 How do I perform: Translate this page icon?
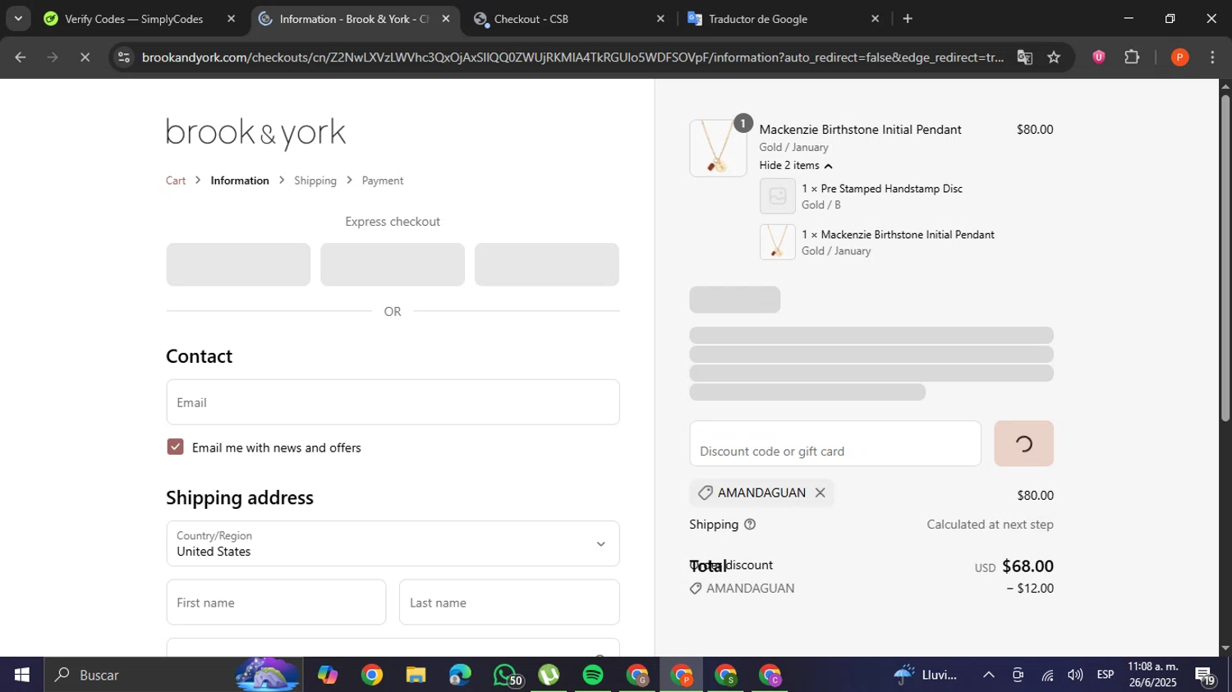(1024, 57)
